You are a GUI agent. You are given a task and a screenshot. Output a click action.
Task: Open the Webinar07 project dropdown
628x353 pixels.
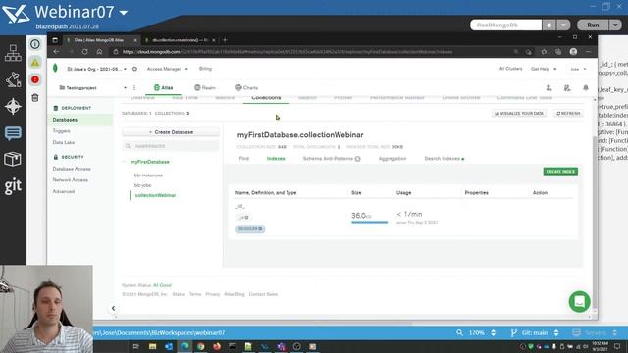124,13
